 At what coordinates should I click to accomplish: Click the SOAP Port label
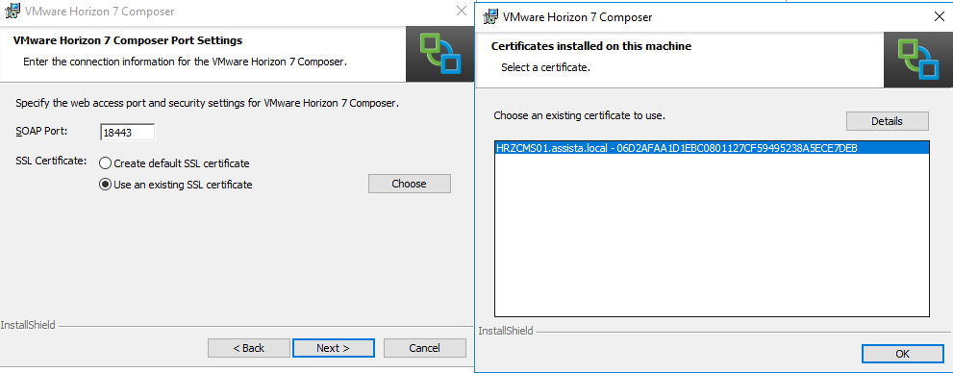click(x=41, y=131)
